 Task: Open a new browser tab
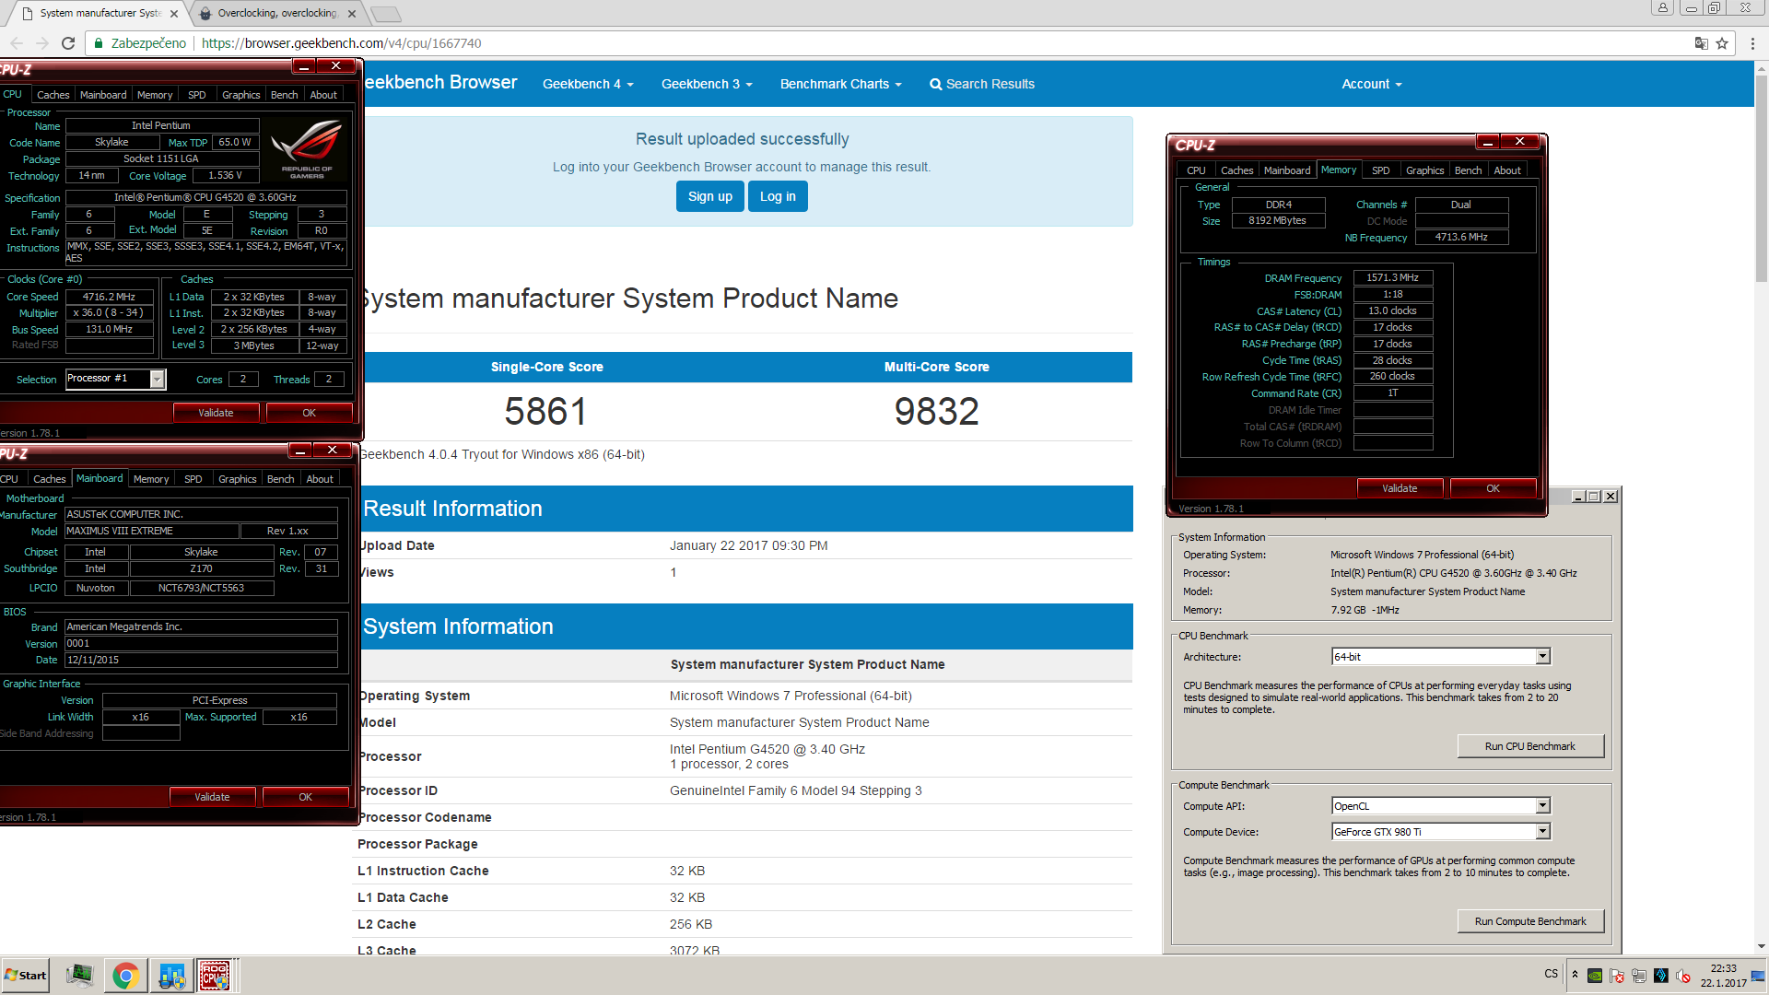click(x=386, y=14)
